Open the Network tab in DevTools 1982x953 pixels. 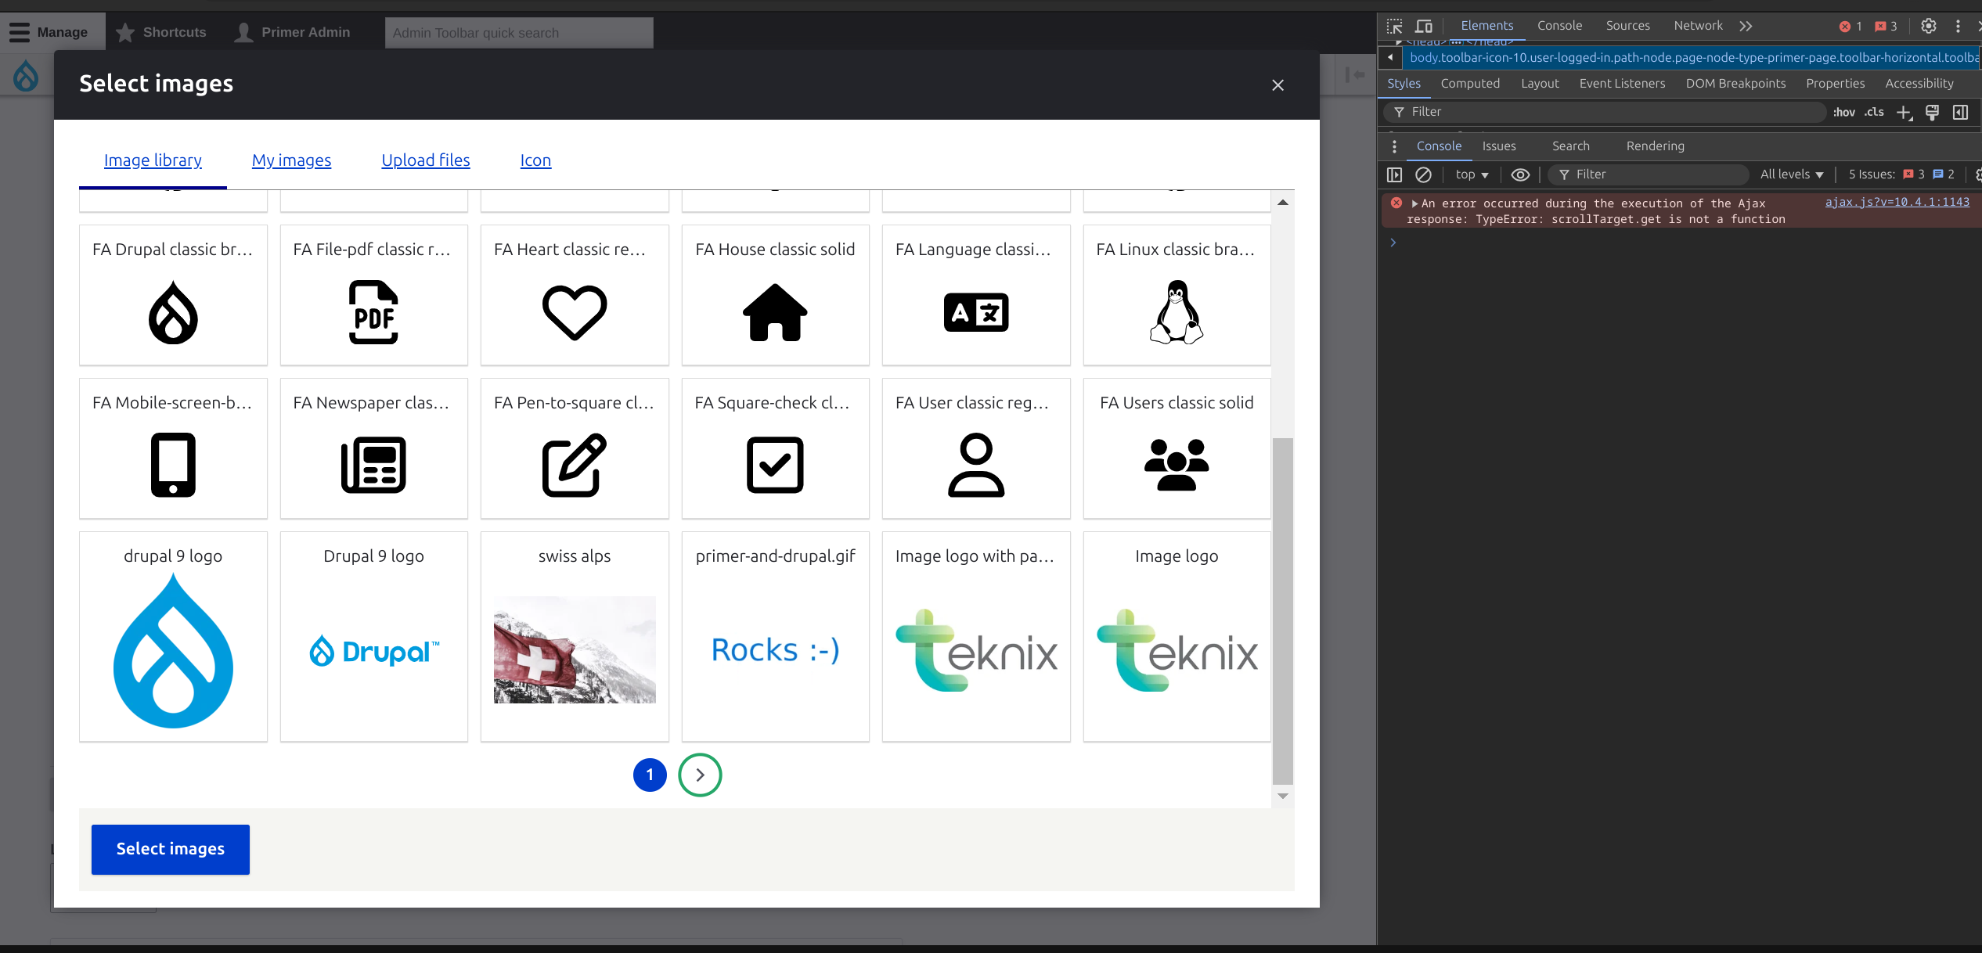pos(1698,26)
